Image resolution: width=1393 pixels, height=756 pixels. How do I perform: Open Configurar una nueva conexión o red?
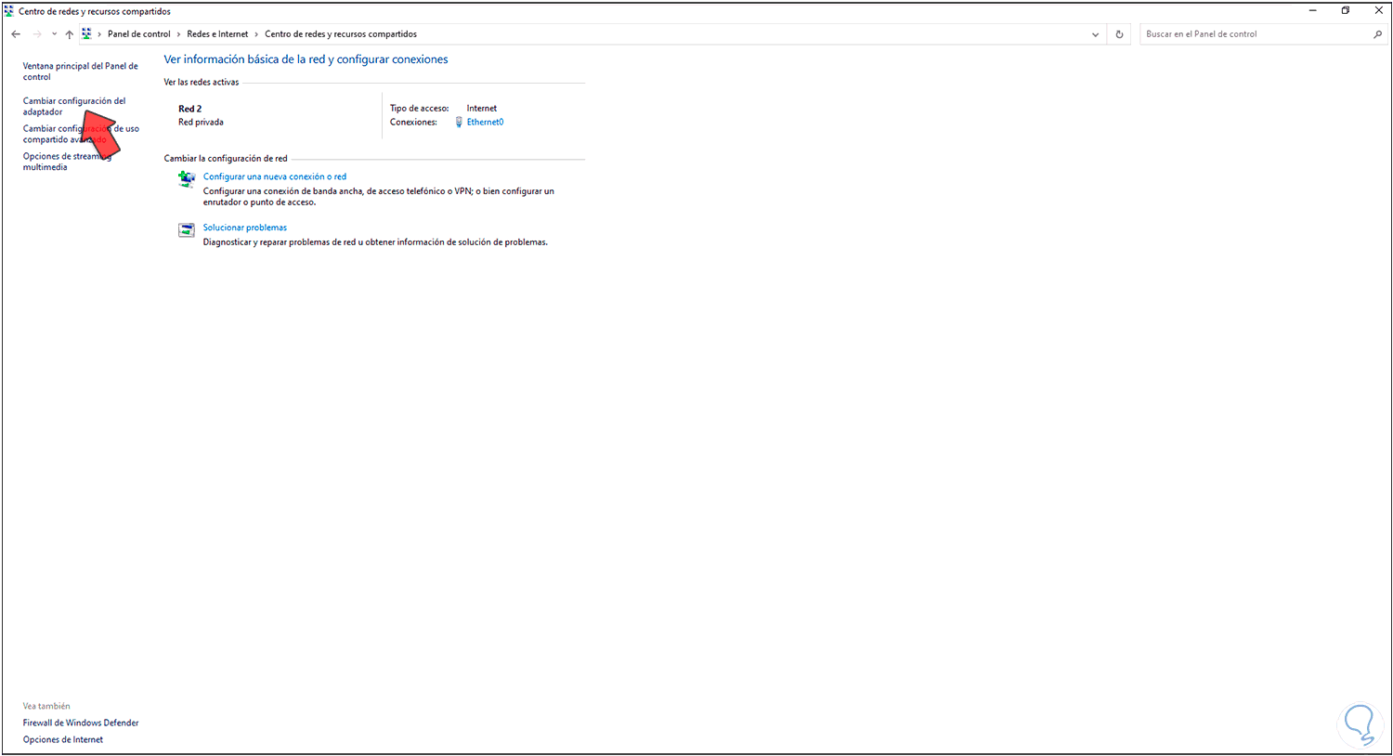coord(275,176)
